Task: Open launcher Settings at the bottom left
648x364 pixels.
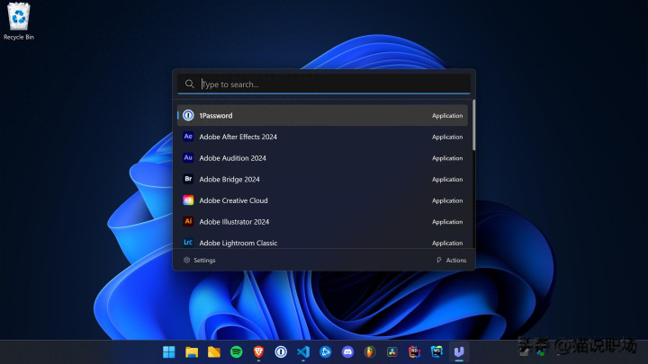Action: pos(200,260)
